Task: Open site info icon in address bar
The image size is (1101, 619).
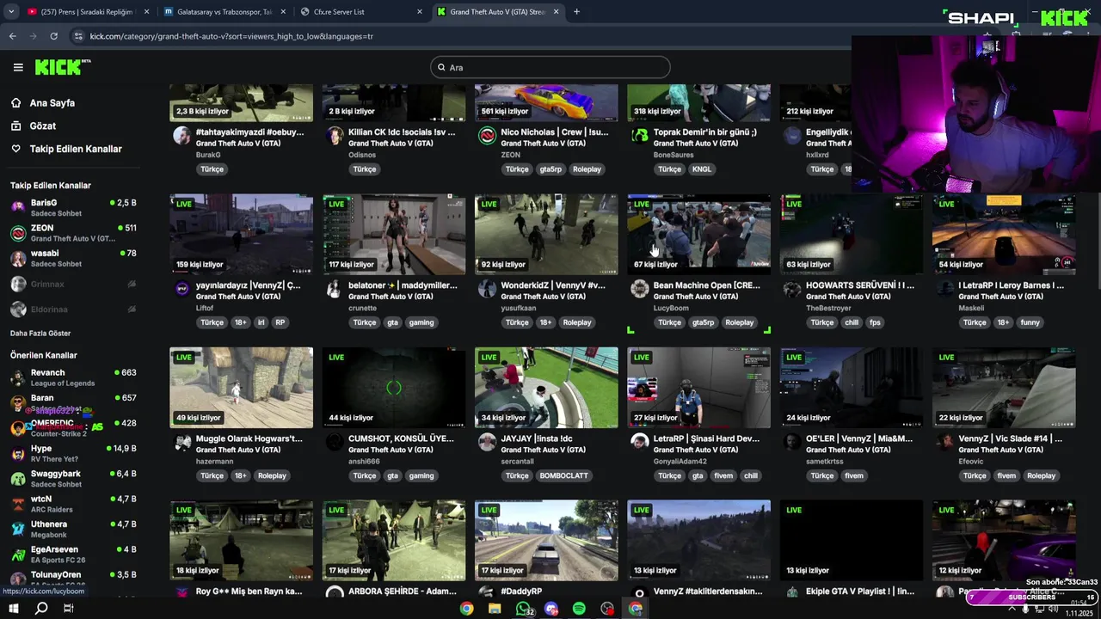Action: [x=79, y=36]
